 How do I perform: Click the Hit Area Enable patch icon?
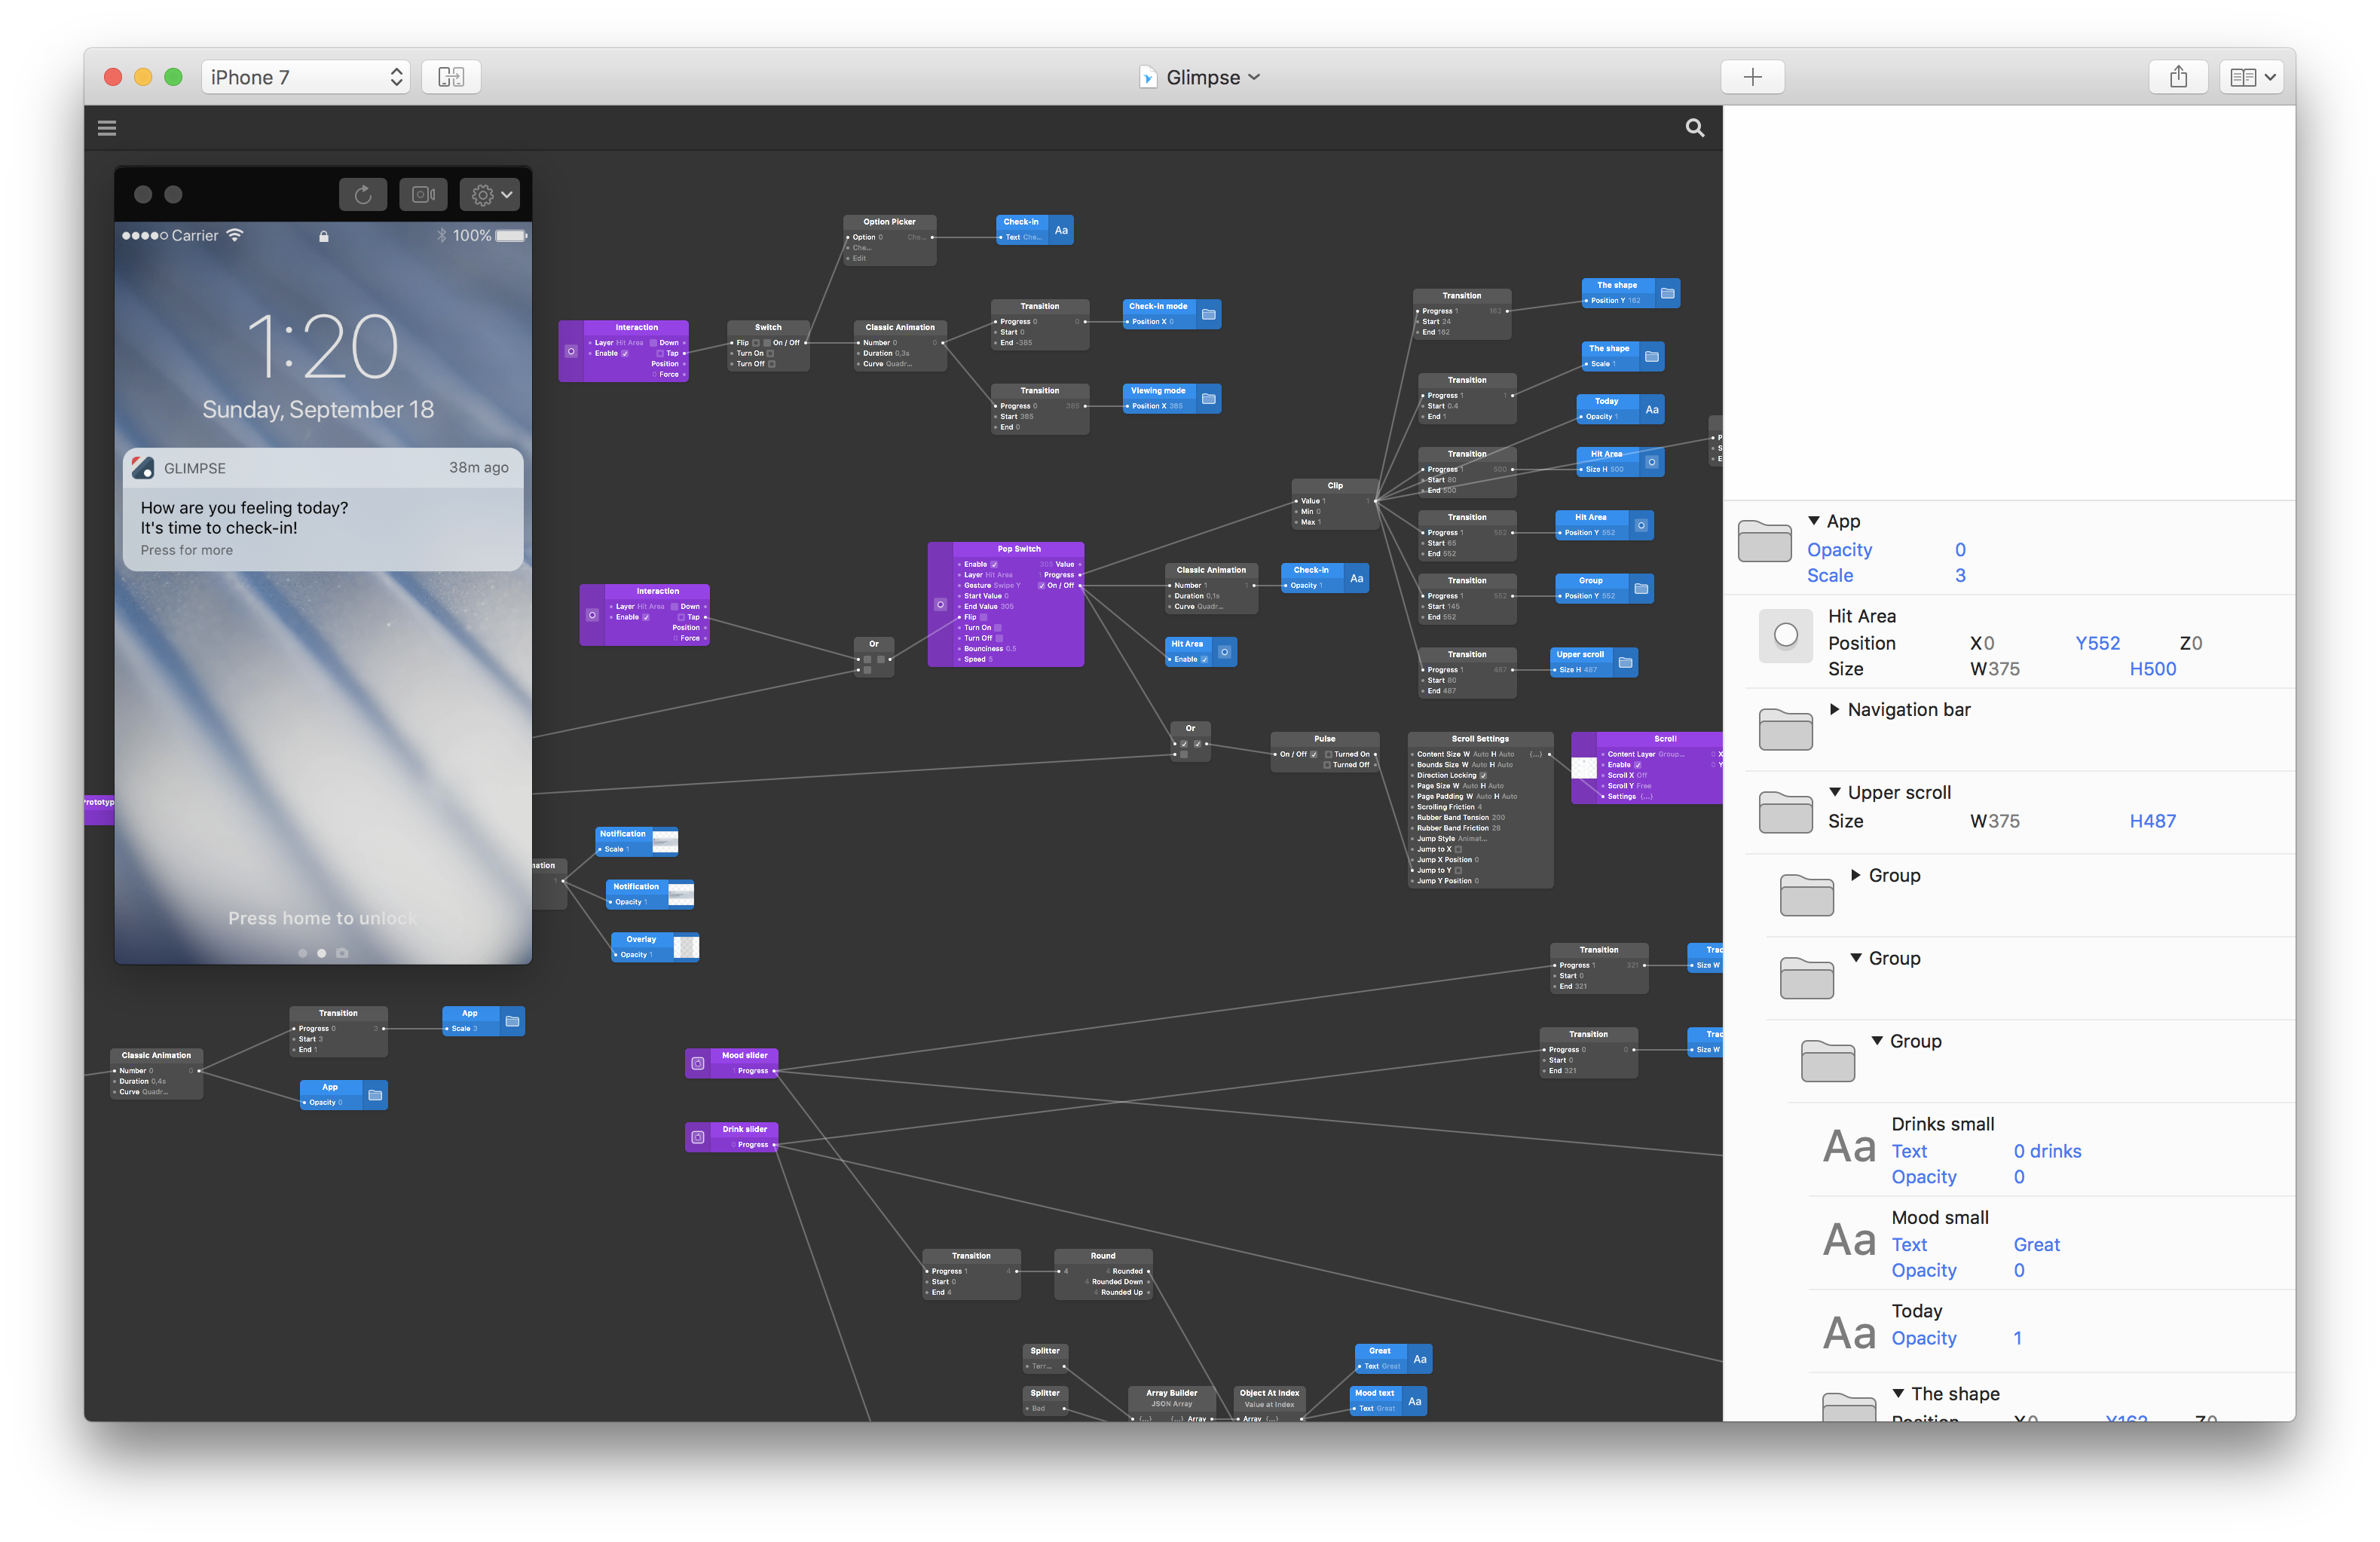click(1224, 652)
